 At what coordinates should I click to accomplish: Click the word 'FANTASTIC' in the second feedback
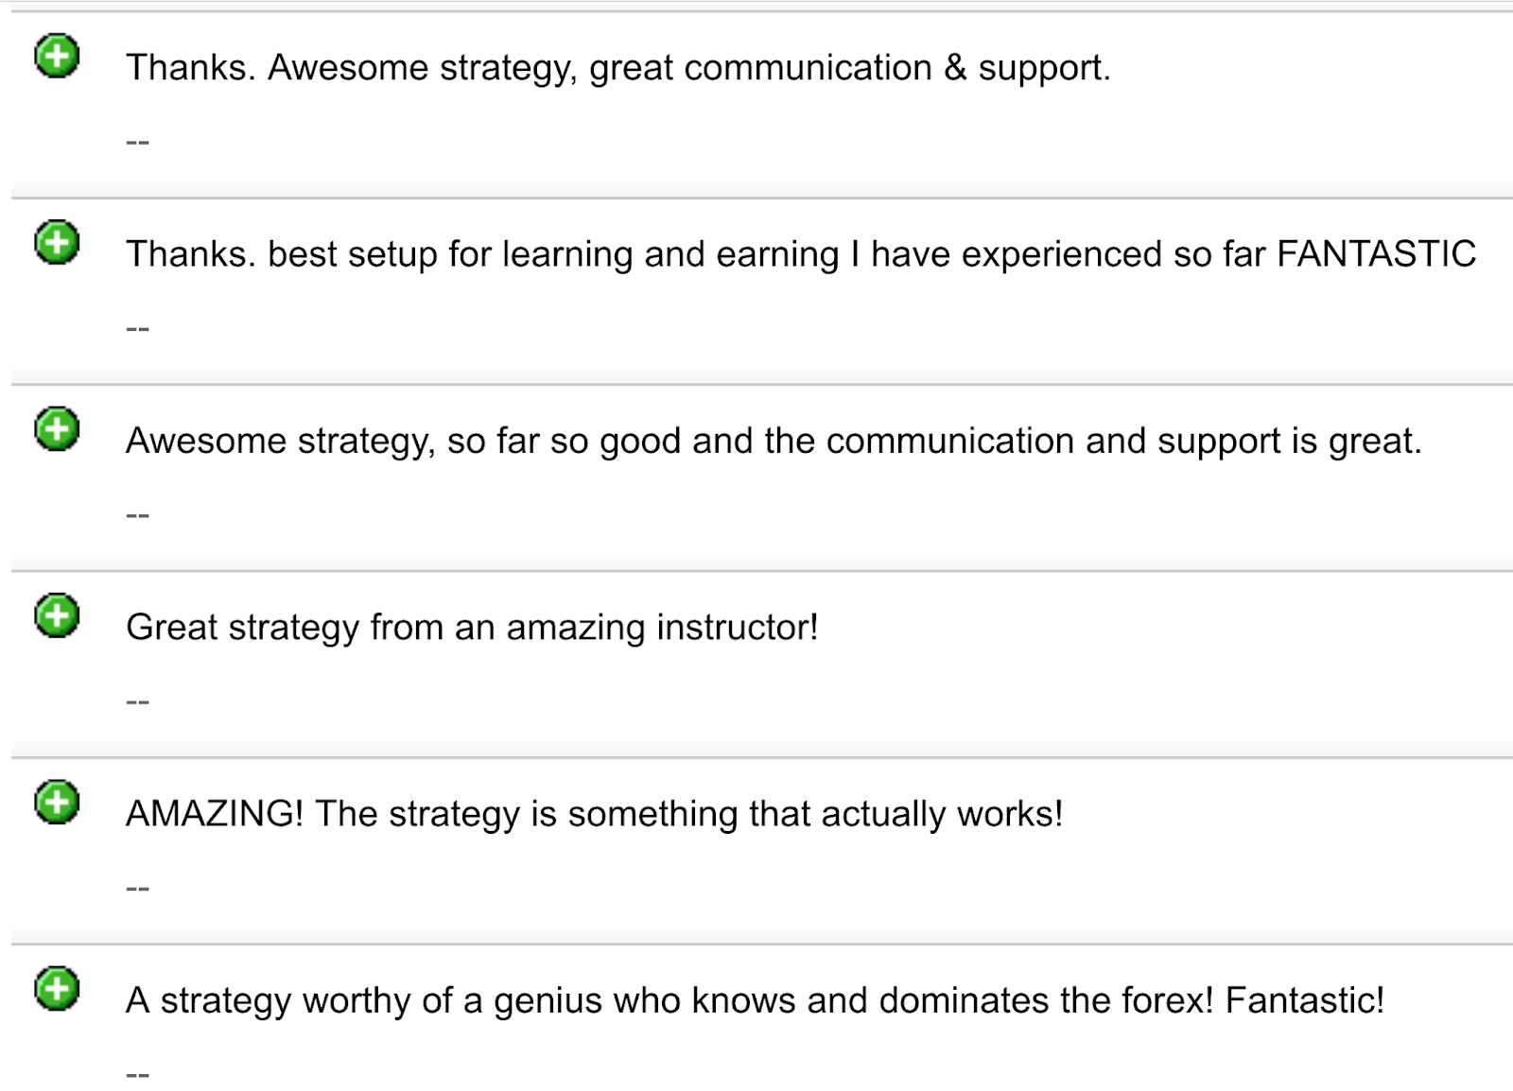click(1377, 254)
